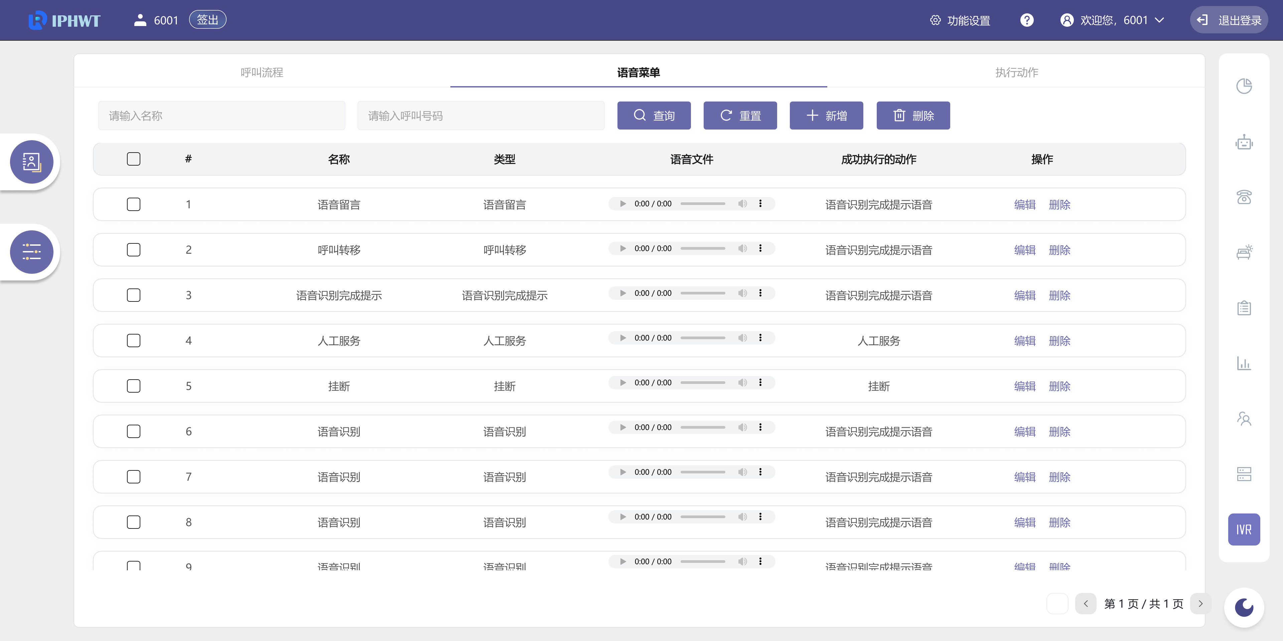Check the checkbox for row 2
The width and height of the screenshot is (1283, 641).
point(134,249)
